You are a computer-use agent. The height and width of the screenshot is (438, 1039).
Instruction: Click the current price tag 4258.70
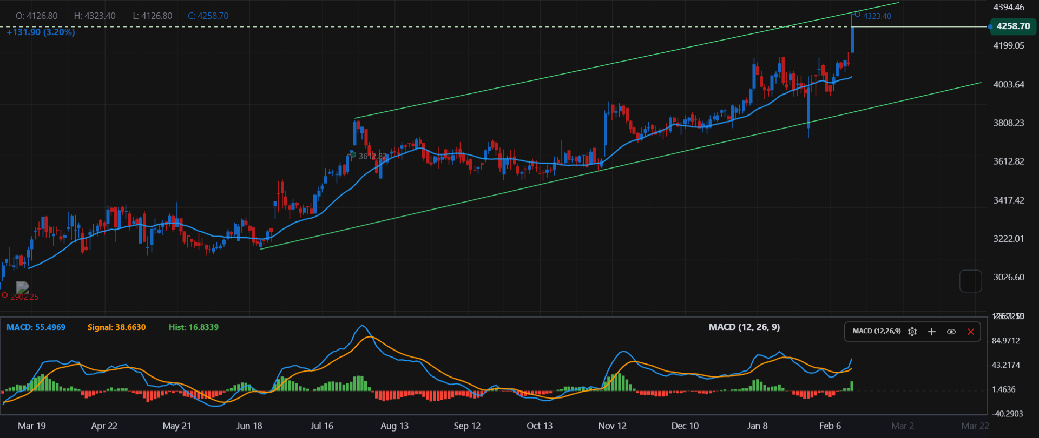pyautogui.click(x=1013, y=26)
